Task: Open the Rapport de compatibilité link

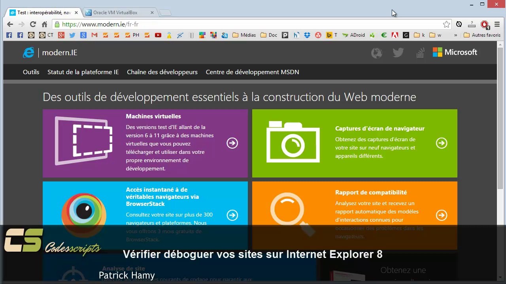Action: [x=371, y=192]
